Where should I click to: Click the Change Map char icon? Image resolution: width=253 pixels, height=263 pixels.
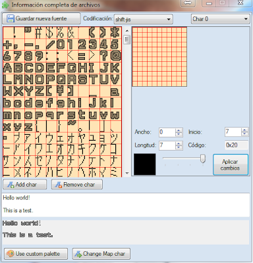(78, 254)
